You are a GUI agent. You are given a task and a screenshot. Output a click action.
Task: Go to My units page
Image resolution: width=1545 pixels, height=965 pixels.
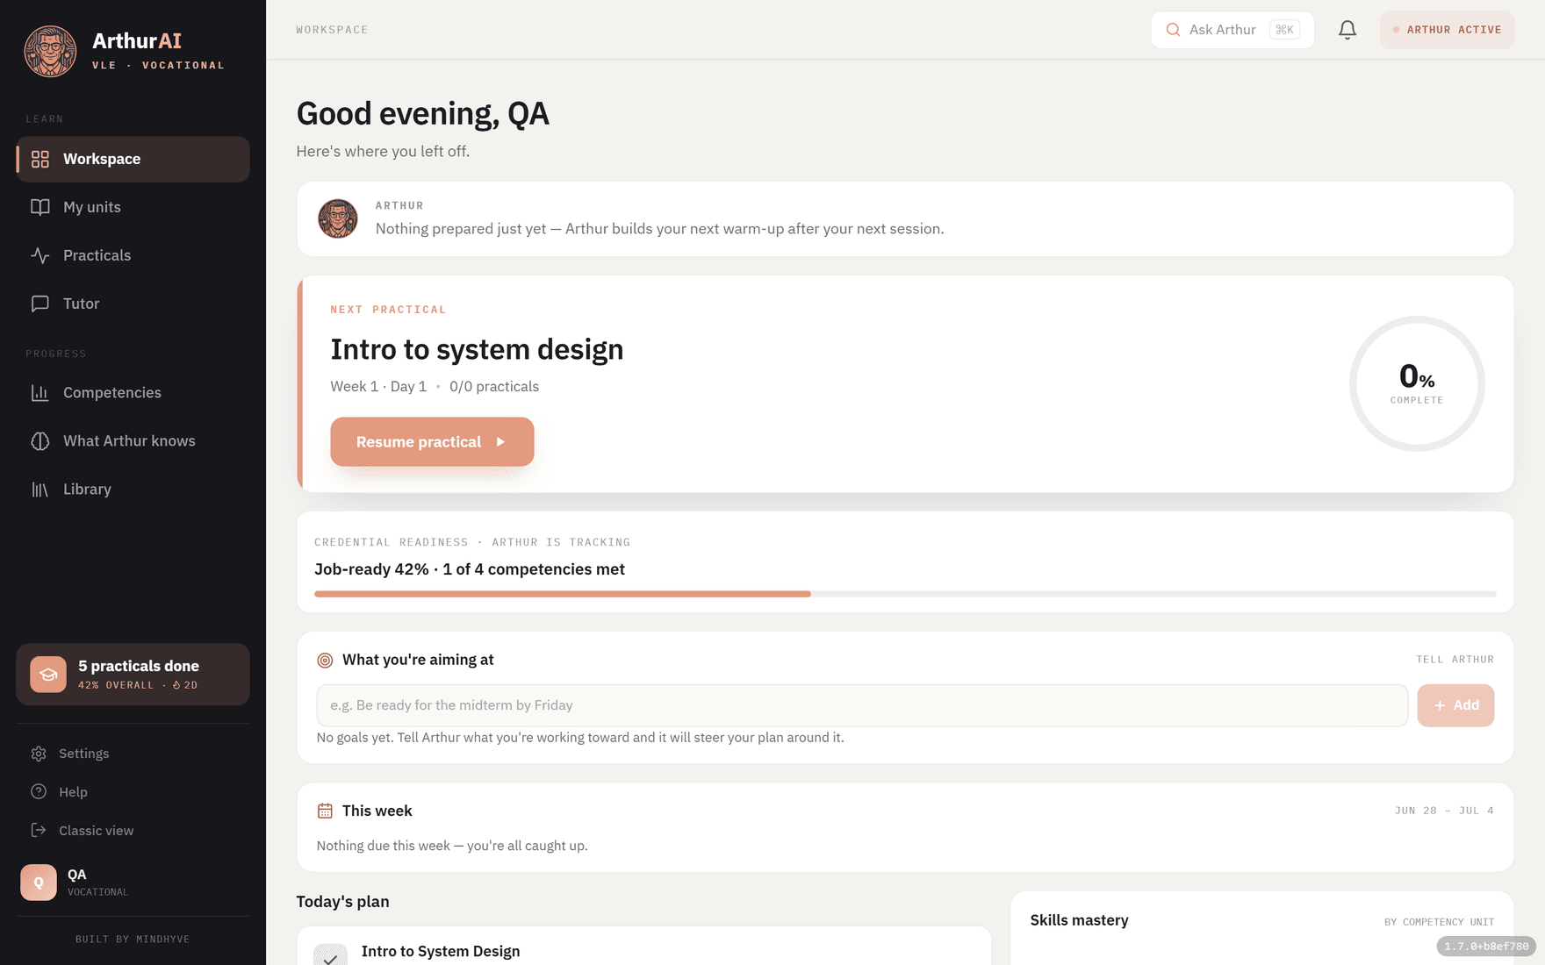tap(133, 207)
